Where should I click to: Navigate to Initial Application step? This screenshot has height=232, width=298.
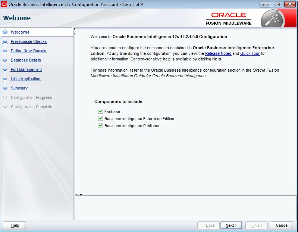(x=25, y=79)
